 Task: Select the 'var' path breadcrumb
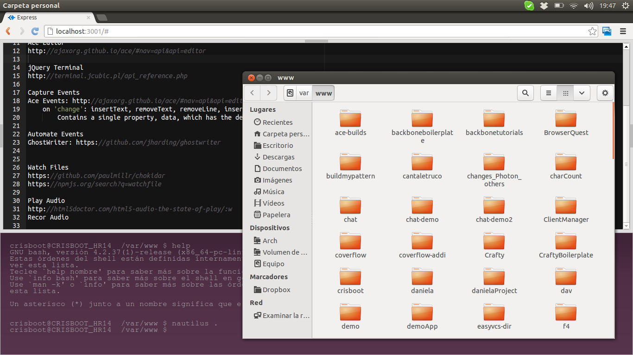click(304, 93)
